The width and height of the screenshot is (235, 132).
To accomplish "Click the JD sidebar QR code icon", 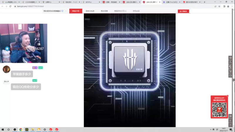I will point(231,116).
